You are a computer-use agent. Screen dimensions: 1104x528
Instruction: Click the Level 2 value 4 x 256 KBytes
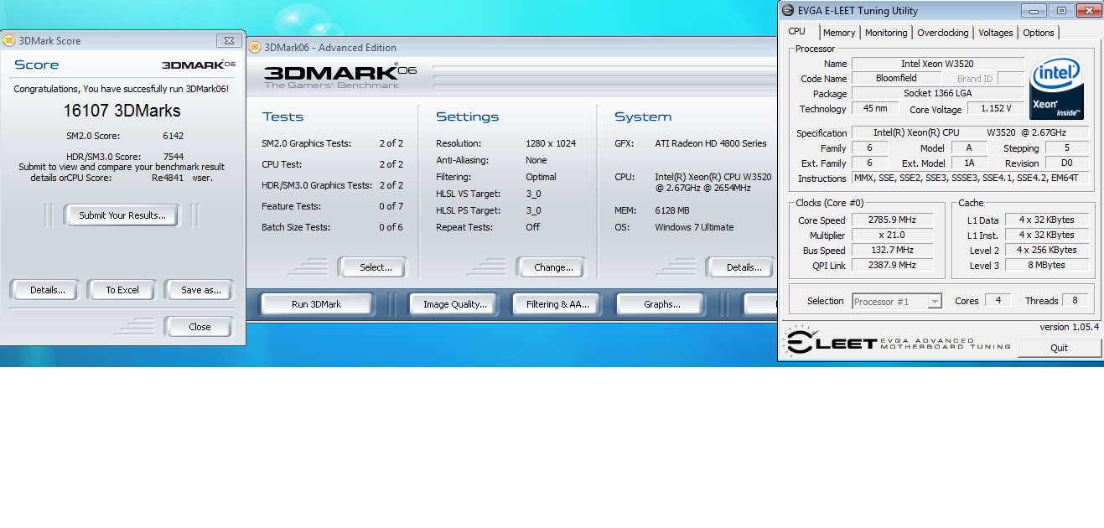click(x=1046, y=251)
